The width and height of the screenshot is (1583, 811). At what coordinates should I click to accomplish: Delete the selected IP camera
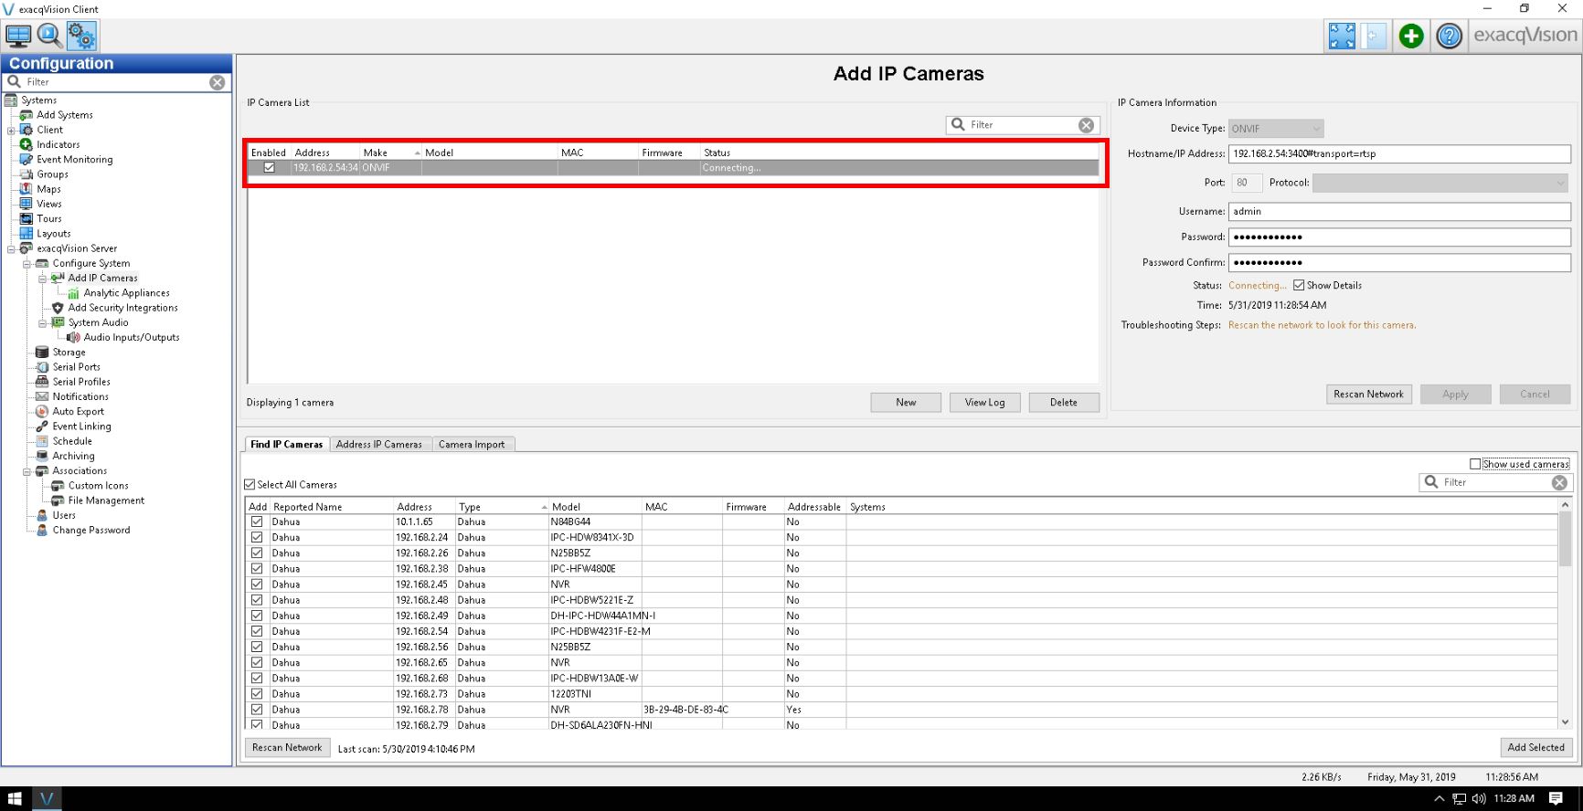pos(1064,403)
